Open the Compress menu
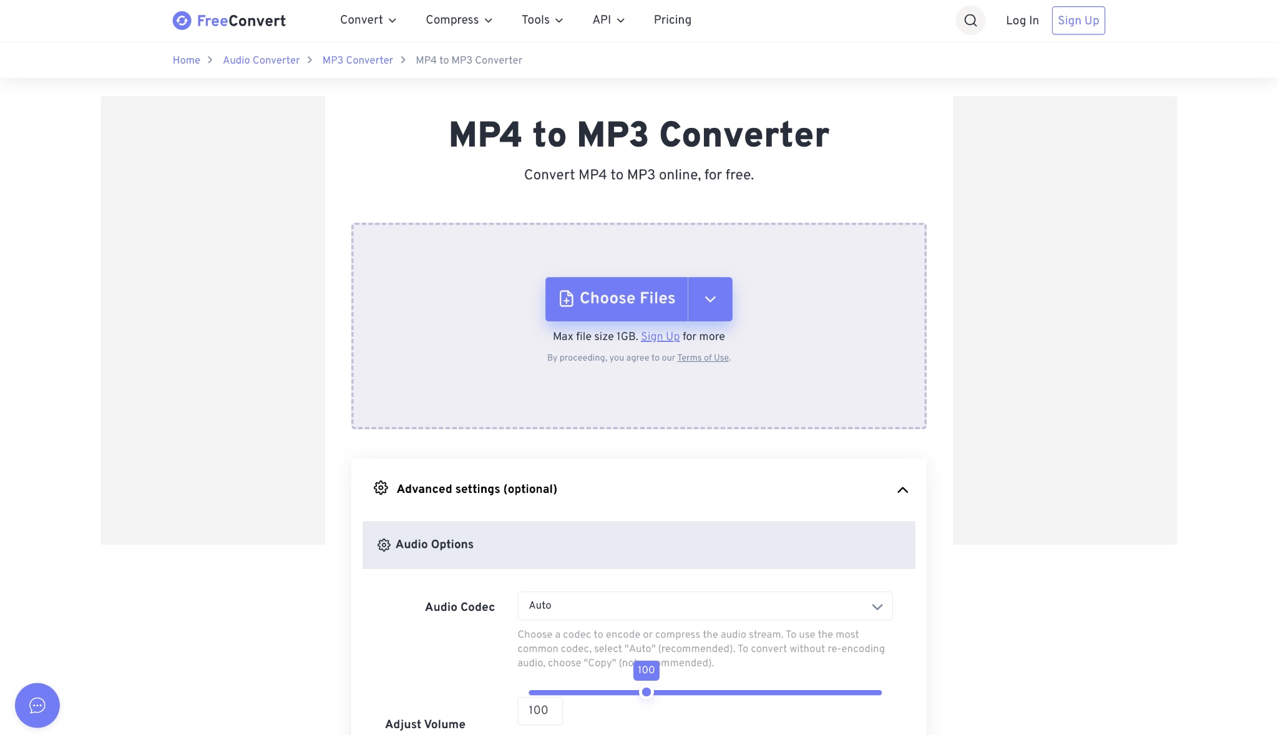1278x735 pixels. pos(459,20)
